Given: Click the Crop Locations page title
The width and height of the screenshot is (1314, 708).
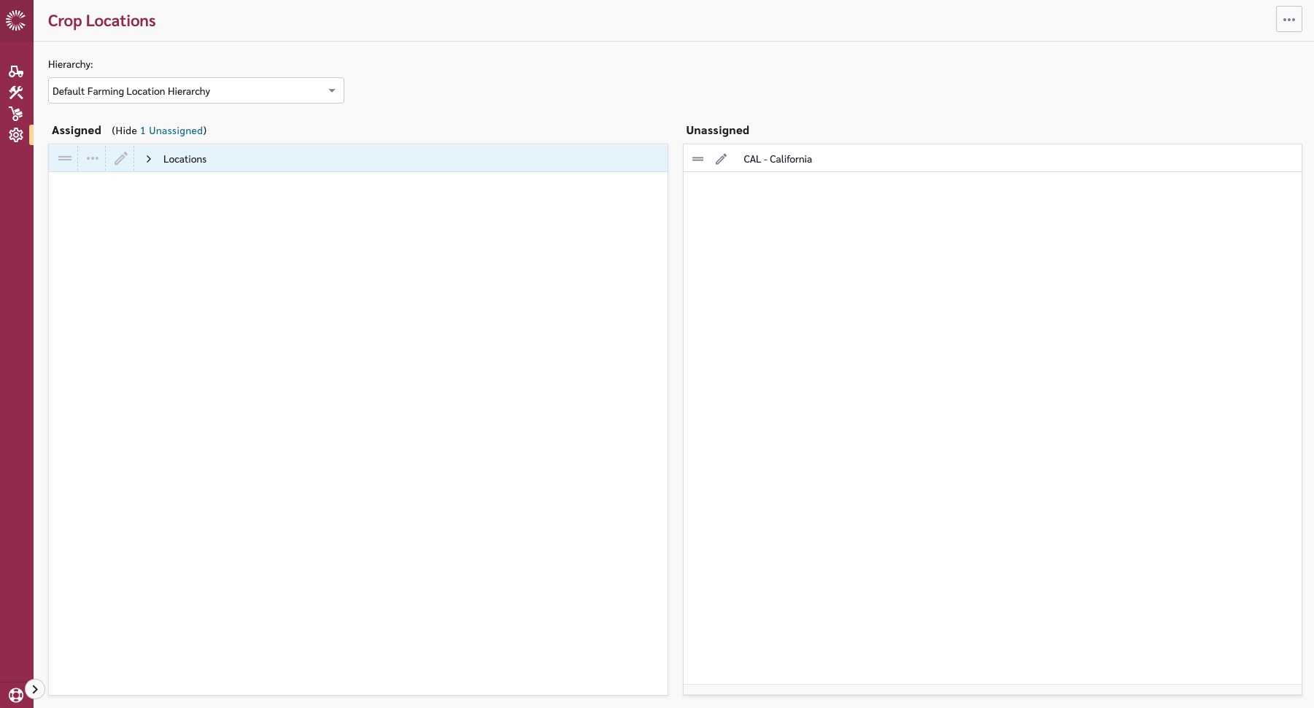Looking at the screenshot, I should point(101,21).
